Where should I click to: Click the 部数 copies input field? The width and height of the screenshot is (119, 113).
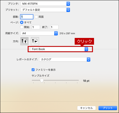point(27,17)
